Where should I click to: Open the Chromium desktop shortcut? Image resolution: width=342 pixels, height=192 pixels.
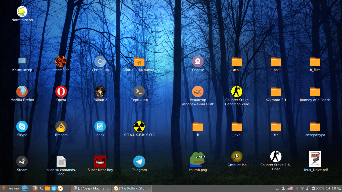pyautogui.click(x=100, y=61)
